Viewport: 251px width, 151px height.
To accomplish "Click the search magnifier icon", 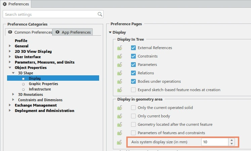I will [100, 14].
